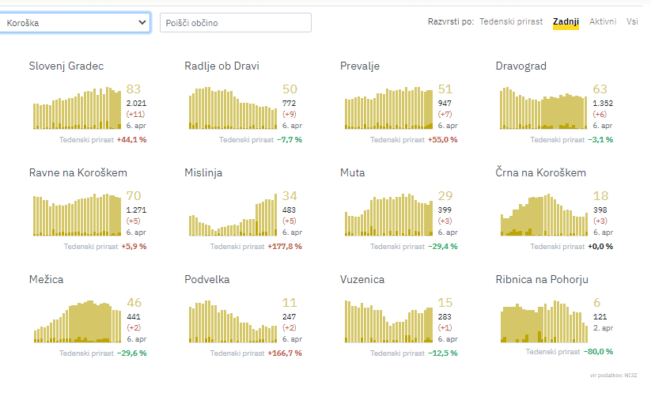This screenshot has height=393, width=651.
Task: Open the Koroška region dropdown
Action: tap(76, 23)
